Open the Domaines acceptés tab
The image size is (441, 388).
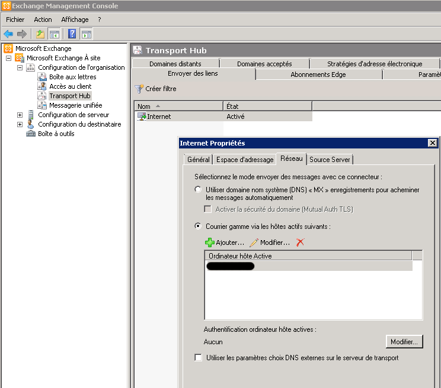pos(264,64)
